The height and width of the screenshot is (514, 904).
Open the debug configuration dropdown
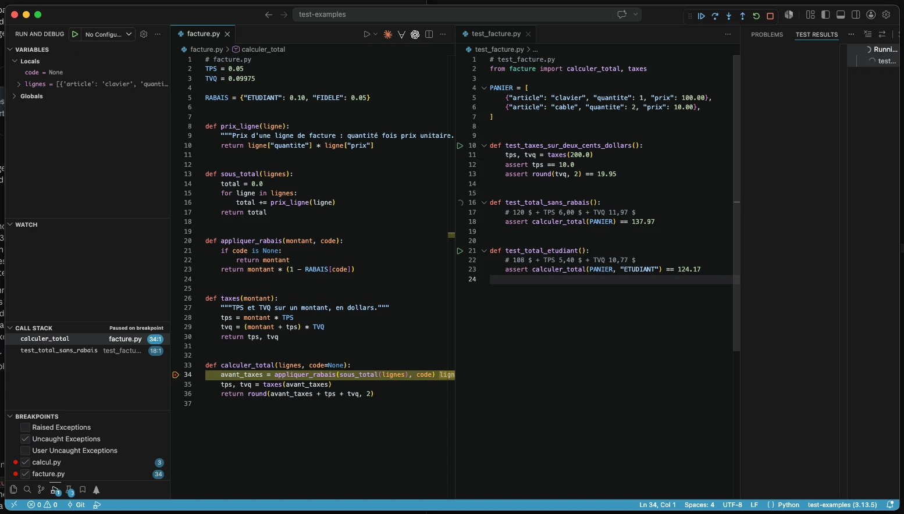(109, 34)
